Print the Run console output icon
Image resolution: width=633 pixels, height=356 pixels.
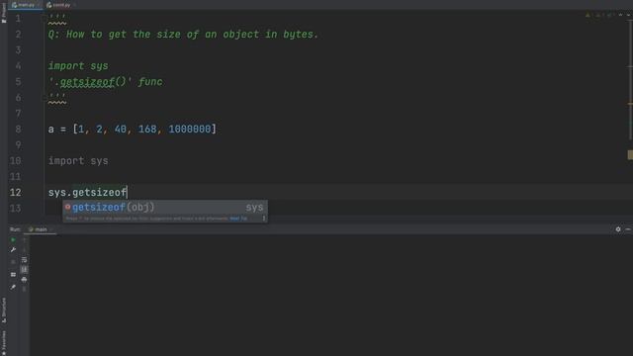(x=24, y=279)
